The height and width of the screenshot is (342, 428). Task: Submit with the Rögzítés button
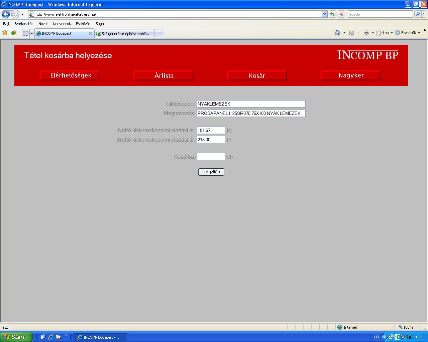211,172
